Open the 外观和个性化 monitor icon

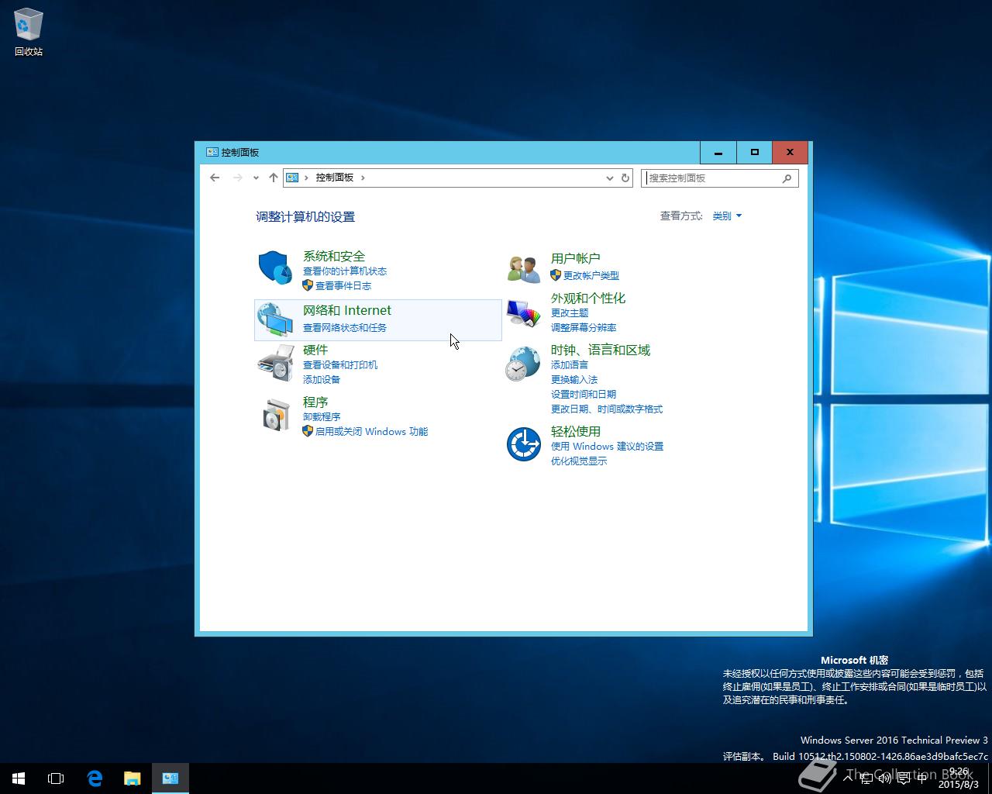click(x=523, y=314)
